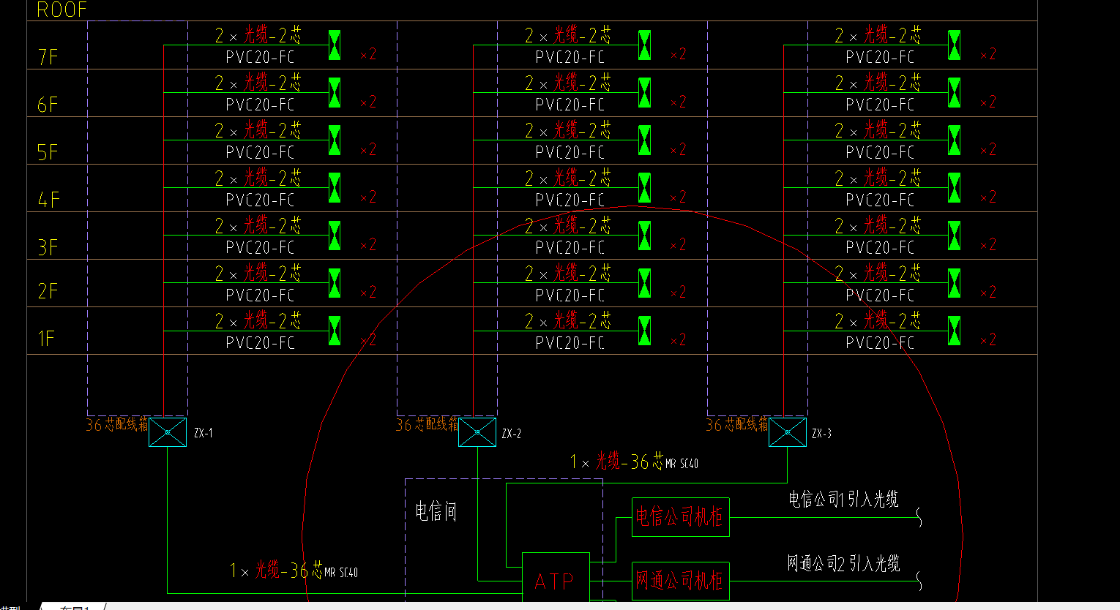Image resolution: width=1120 pixels, height=610 pixels.
Task: Click the 网通公司2引入光缆 label
Action: click(843, 563)
